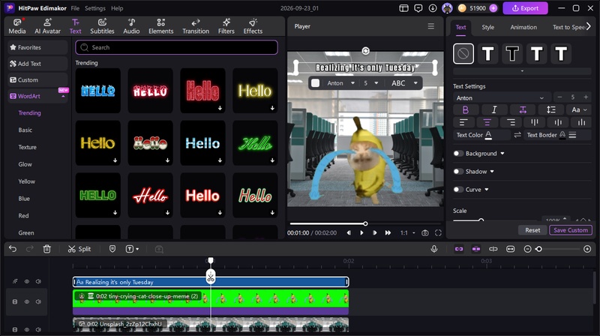Open the layout icon in title bar
Image resolution: width=600 pixels, height=336 pixels.
[403, 8]
